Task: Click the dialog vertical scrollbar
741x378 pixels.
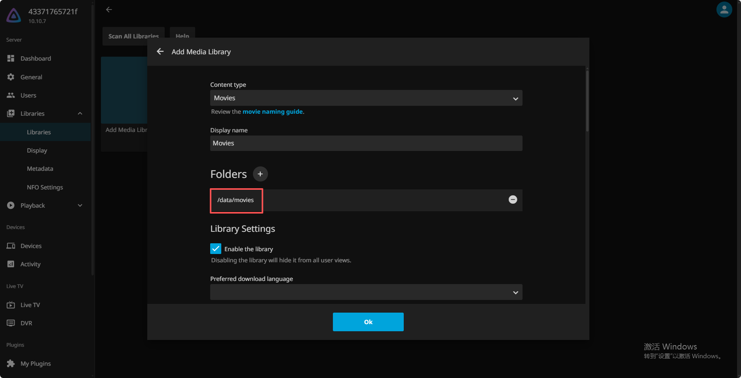Action: (587, 101)
